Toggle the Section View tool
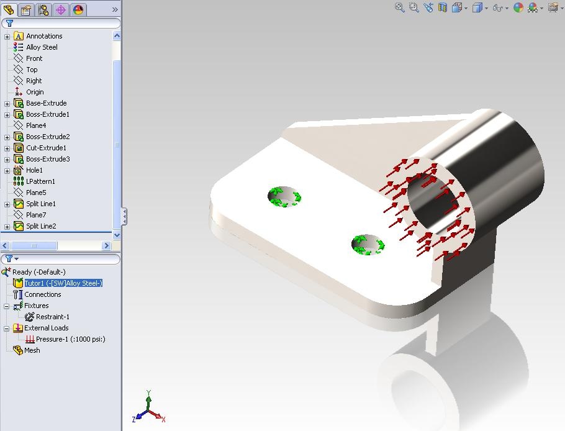 tap(443, 7)
